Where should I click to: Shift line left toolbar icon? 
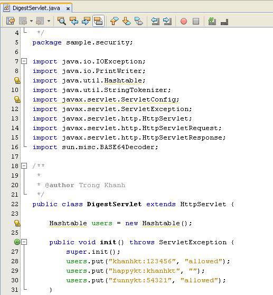(x=155, y=21)
